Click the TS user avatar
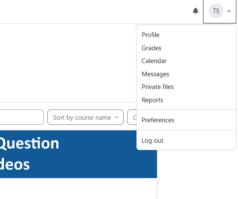The image size is (238, 199). tap(216, 11)
